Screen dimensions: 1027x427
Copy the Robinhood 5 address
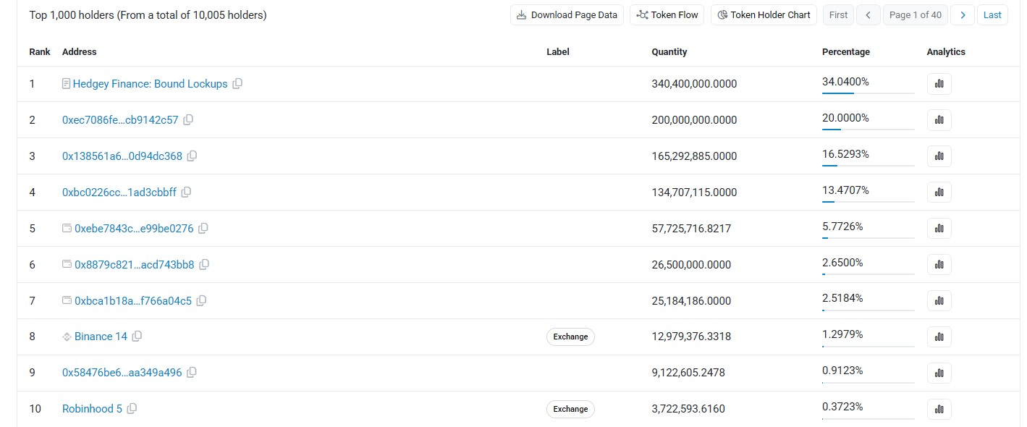pos(132,408)
